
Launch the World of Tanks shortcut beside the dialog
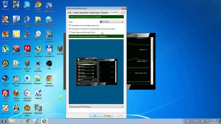[60, 50]
